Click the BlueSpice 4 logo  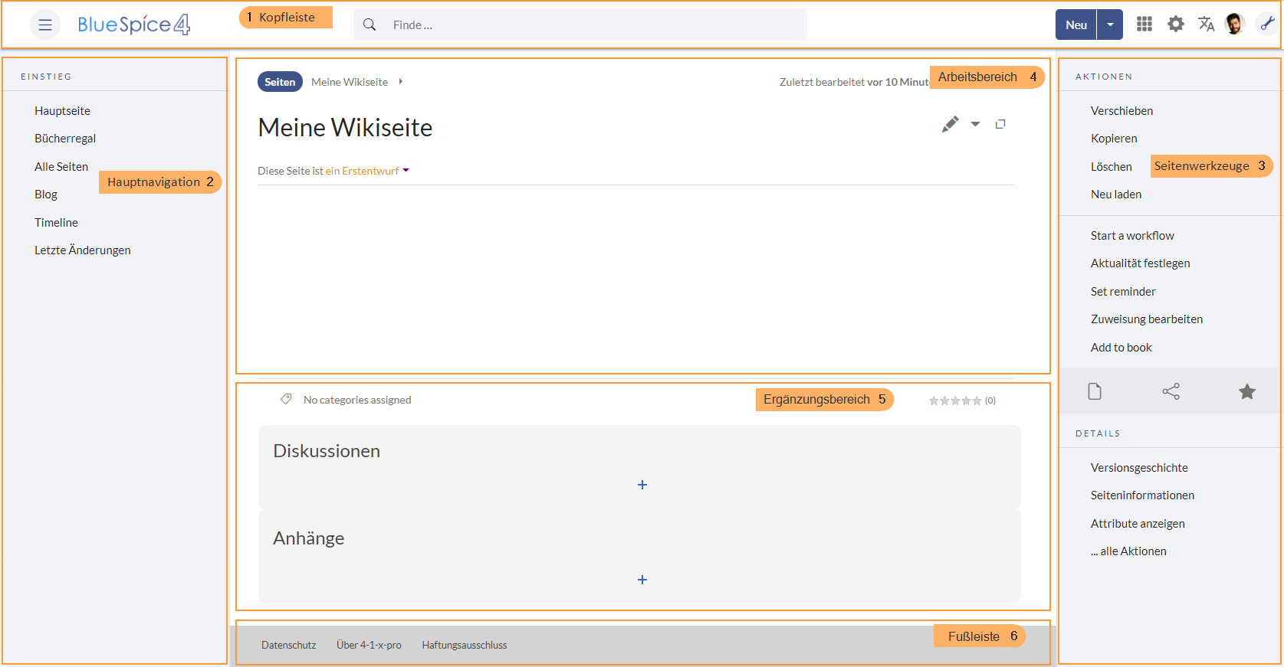[133, 25]
